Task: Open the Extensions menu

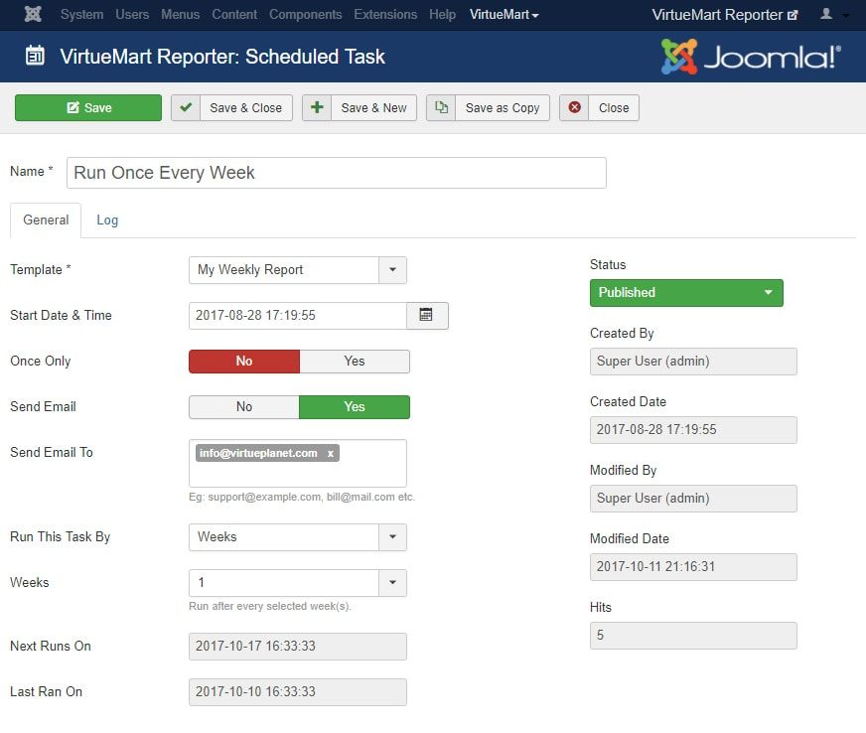Action: click(385, 14)
